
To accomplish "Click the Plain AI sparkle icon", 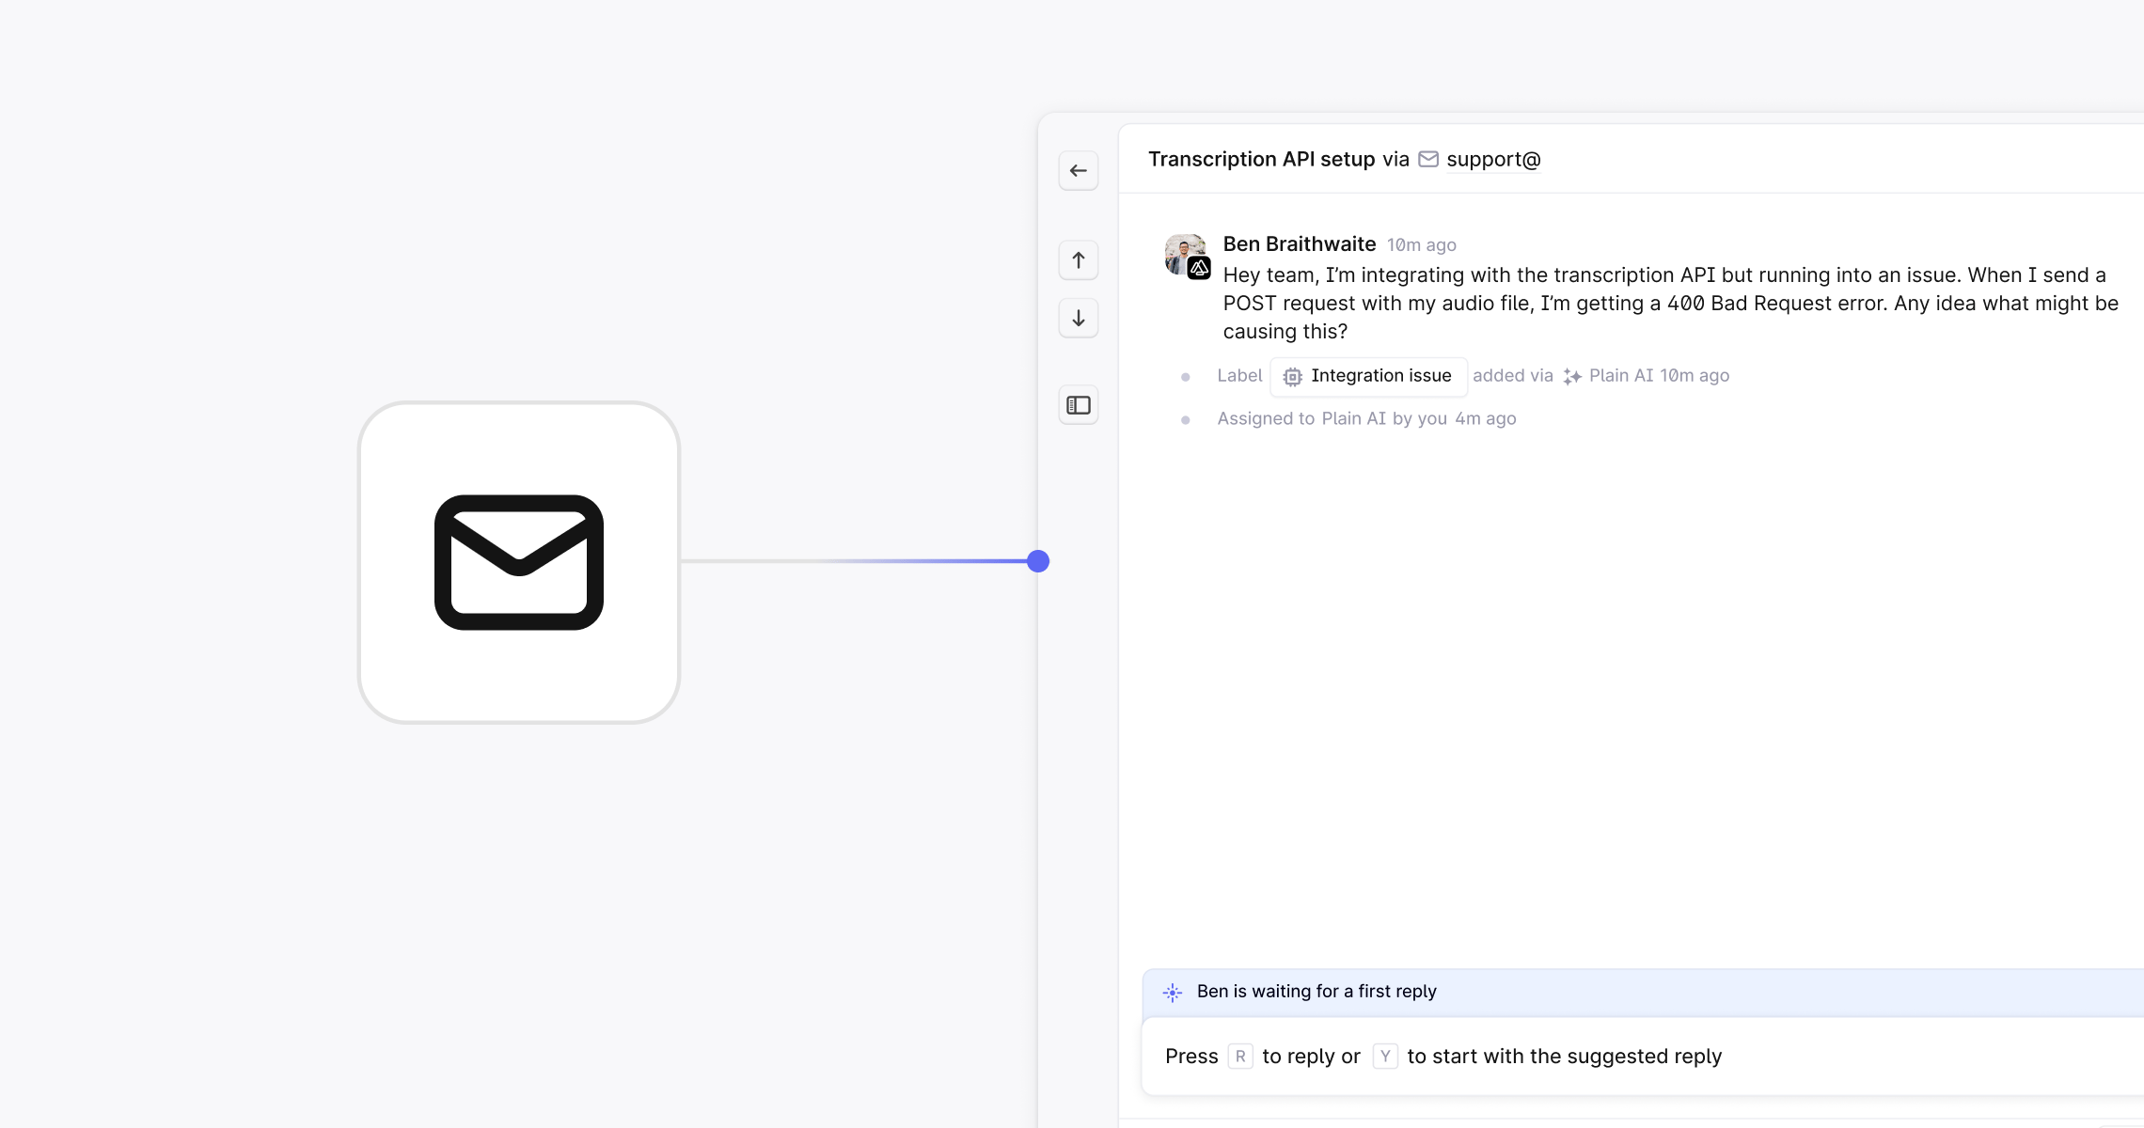I will point(1572,377).
